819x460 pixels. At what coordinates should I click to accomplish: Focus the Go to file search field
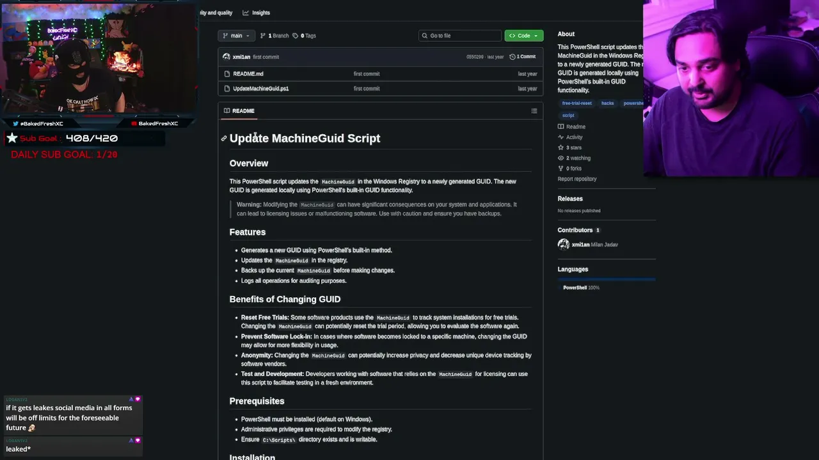pos(460,36)
